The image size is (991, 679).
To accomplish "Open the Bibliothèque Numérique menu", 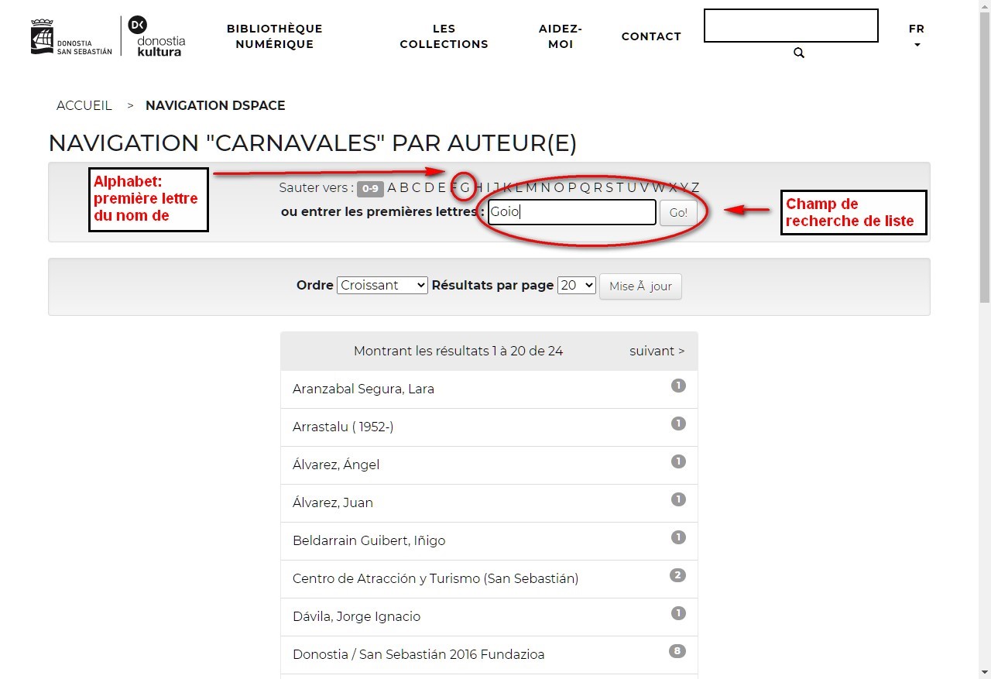I will coord(274,36).
